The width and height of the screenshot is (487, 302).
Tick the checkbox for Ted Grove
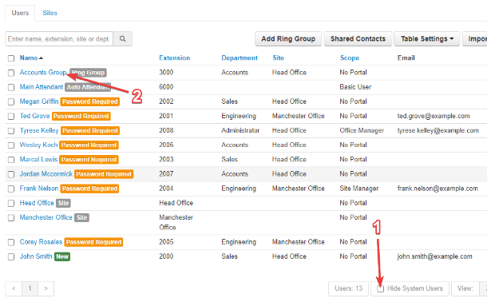click(11, 116)
